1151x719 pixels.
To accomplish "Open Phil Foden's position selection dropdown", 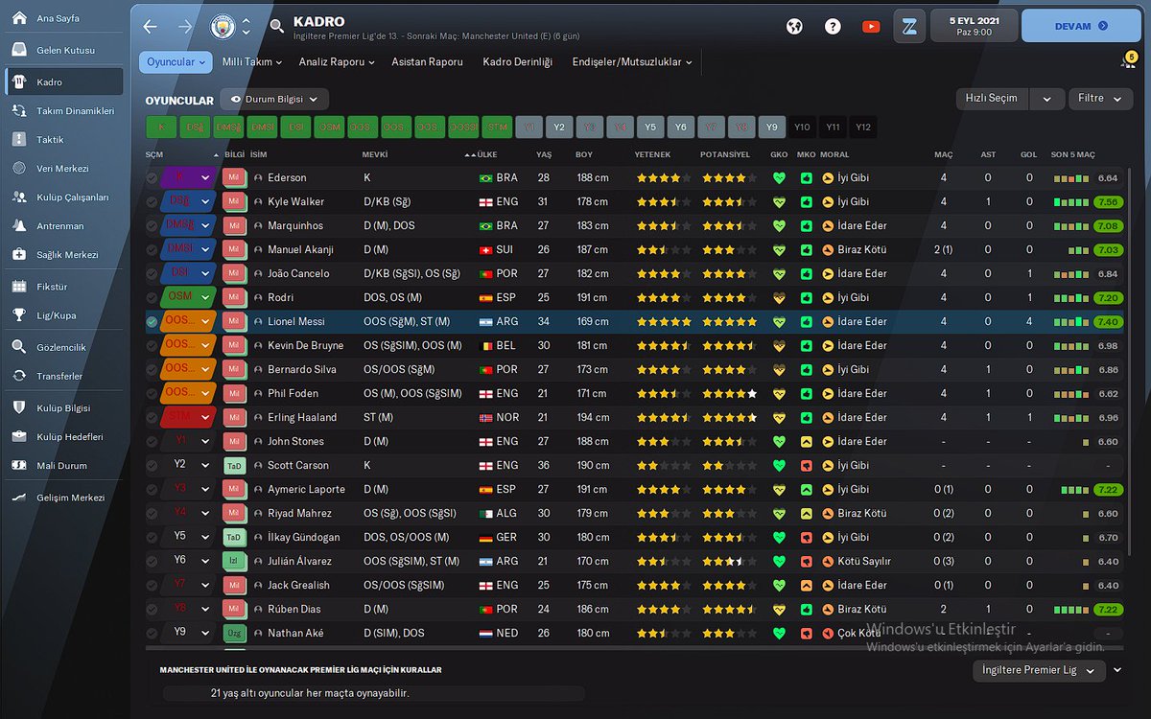I will 189,394.
